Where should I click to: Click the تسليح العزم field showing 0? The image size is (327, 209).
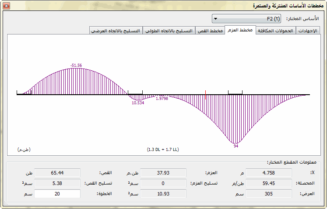click(x=163, y=183)
